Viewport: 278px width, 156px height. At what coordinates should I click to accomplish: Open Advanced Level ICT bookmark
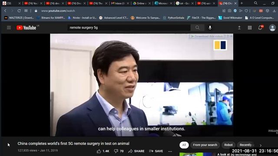tap(114, 18)
